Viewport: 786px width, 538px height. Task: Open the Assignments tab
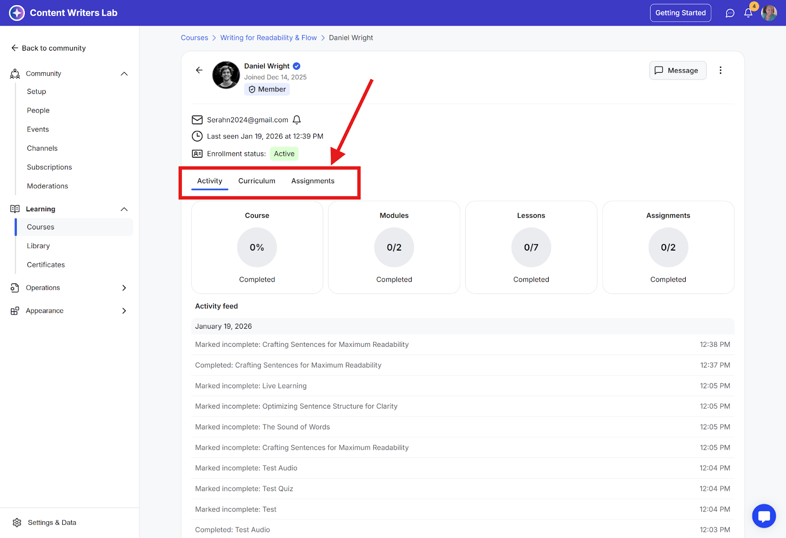313,181
